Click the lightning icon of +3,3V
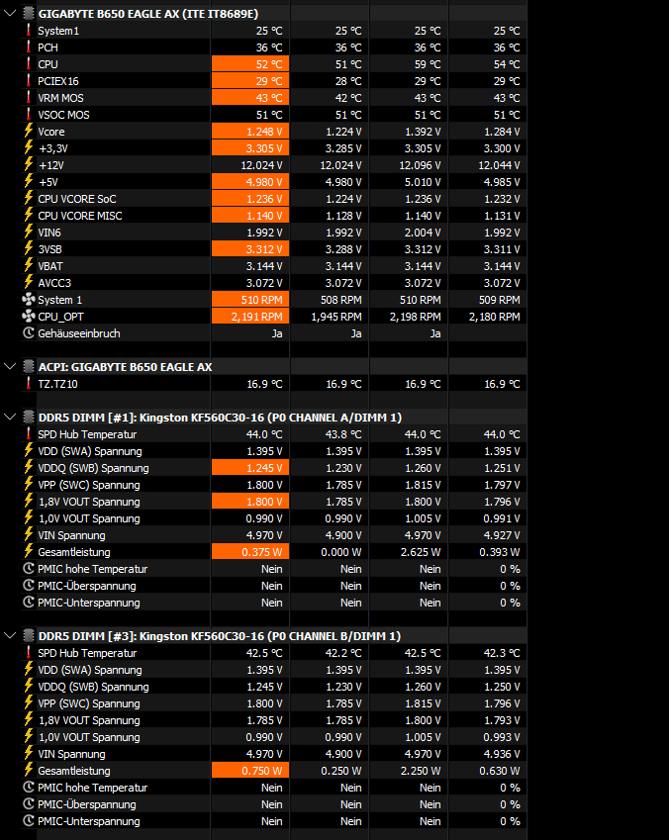669x840 pixels. (29, 147)
